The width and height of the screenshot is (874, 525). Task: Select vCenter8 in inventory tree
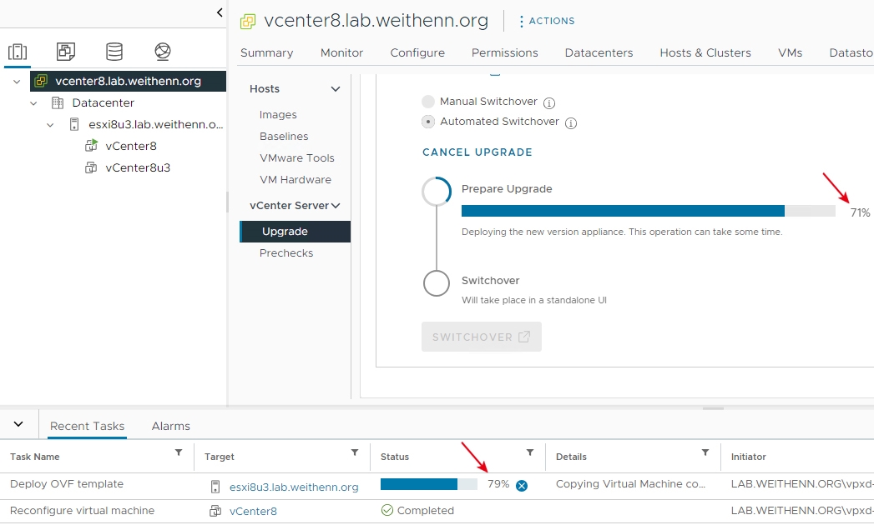(131, 147)
